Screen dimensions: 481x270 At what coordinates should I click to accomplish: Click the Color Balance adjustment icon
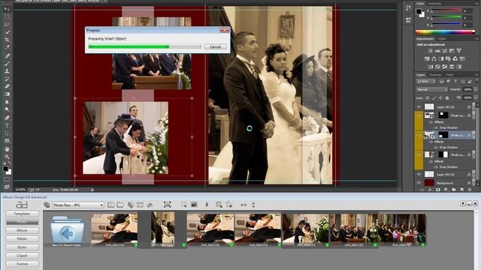(434, 58)
